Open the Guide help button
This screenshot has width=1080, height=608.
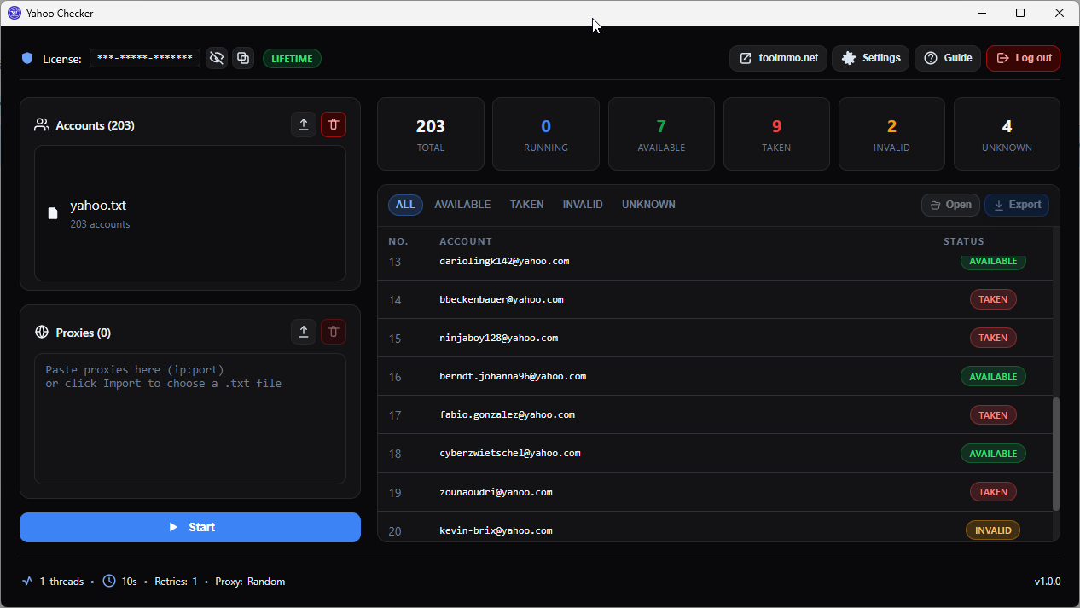point(948,58)
